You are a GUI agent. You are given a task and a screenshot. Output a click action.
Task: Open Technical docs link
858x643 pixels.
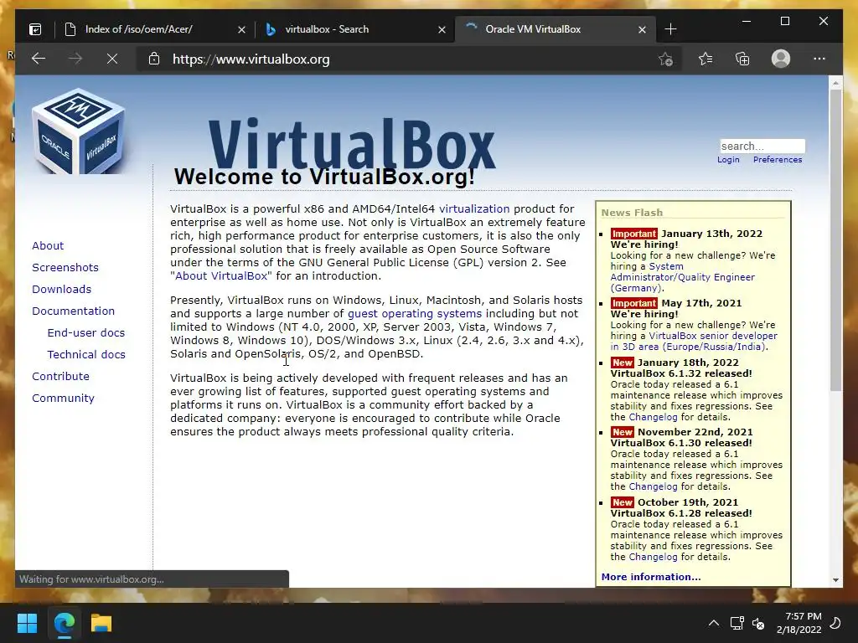coord(86,354)
